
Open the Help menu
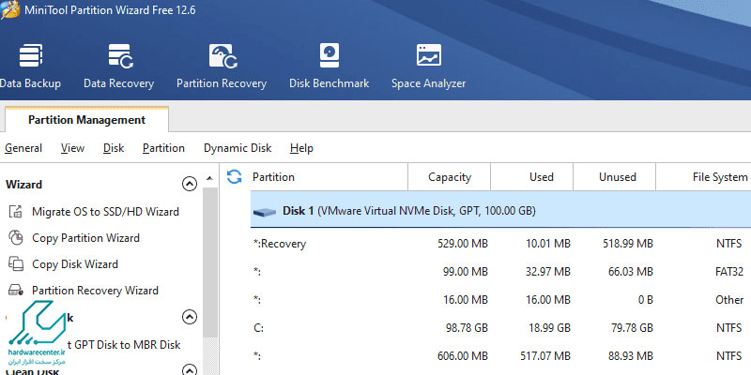pos(301,148)
